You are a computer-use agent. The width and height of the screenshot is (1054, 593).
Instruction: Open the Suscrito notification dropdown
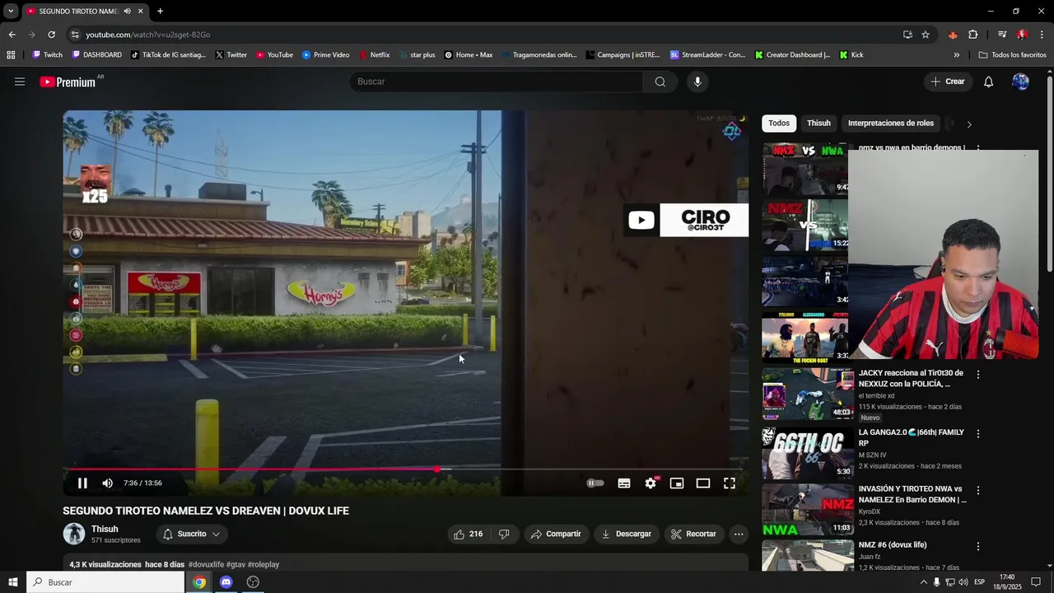coord(192,534)
